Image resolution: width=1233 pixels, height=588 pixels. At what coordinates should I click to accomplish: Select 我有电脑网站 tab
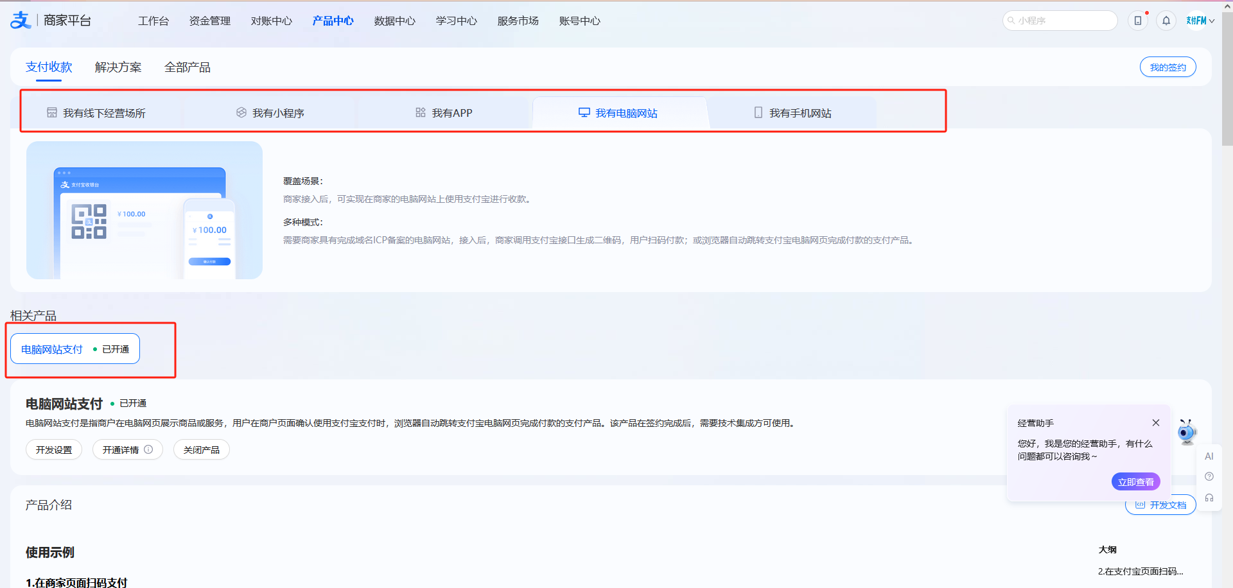click(x=619, y=112)
